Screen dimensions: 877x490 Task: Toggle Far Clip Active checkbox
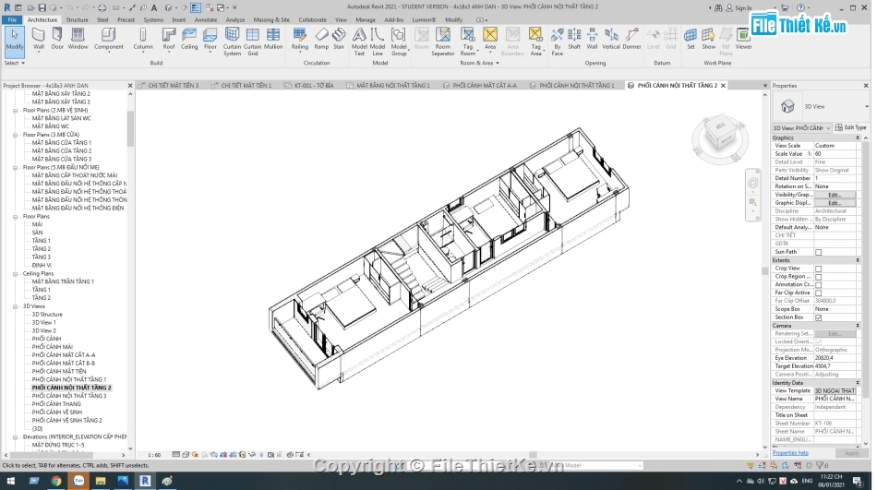click(x=818, y=293)
